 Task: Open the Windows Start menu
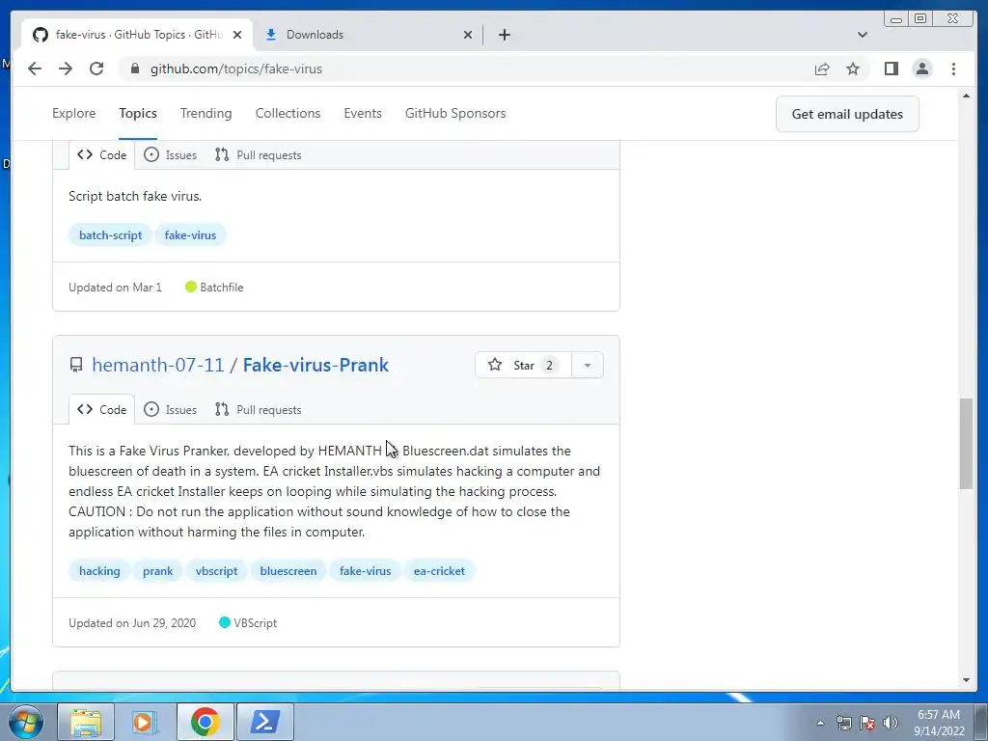pos(26,722)
